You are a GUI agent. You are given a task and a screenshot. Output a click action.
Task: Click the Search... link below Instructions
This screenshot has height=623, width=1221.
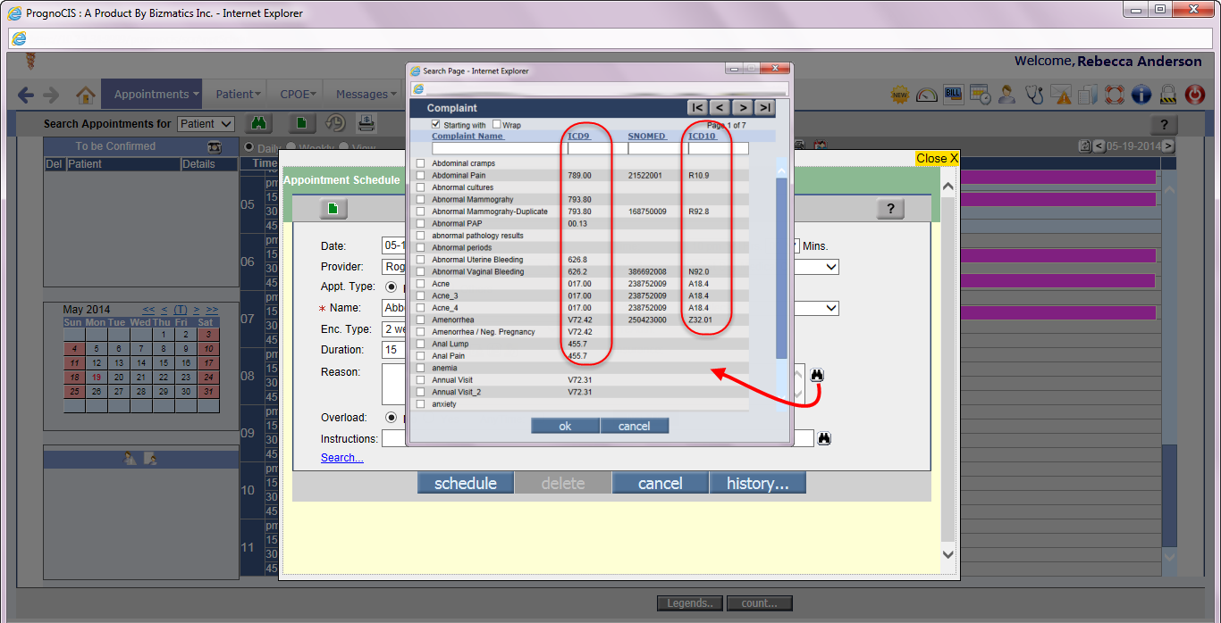pos(342,458)
